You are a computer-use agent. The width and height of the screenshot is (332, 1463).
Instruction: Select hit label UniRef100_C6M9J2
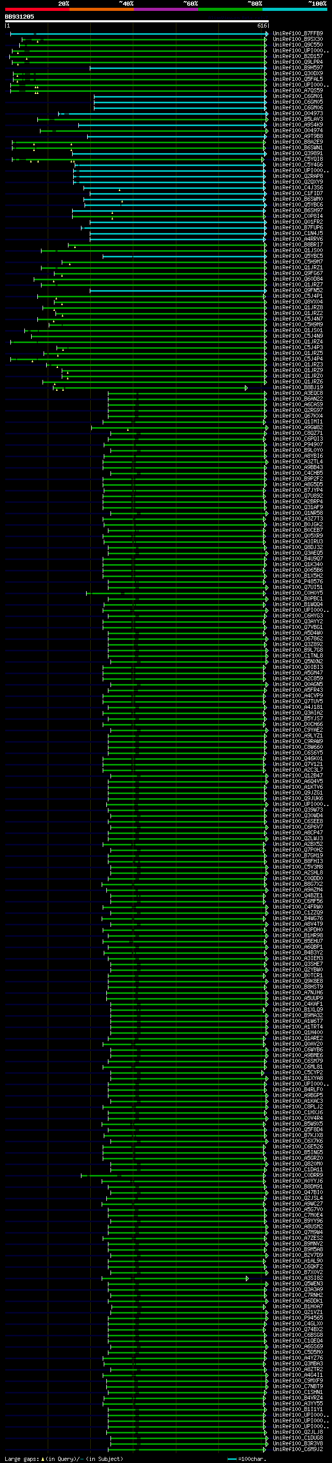[298, 1449]
